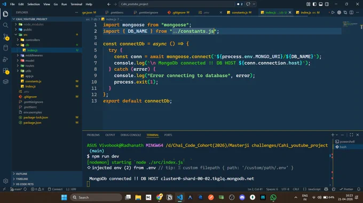Image resolution: width=363 pixels, height=203 pixels.
Task: Switch to the PROBLEMS panel tab
Action: (93, 135)
